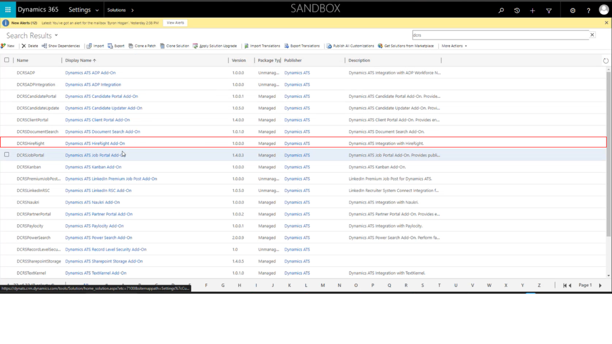Image resolution: width=612 pixels, height=344 pixels.
Task: Open Dynamics ATS ADP Add-On solution
Action: (91, 73)
